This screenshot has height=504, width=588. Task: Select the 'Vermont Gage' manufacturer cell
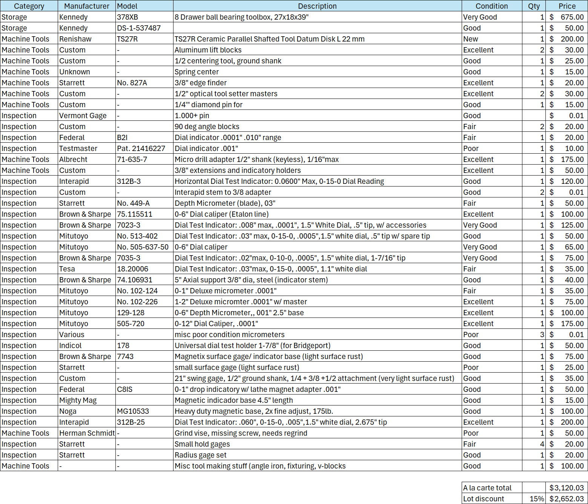click(x=87, y=116)
